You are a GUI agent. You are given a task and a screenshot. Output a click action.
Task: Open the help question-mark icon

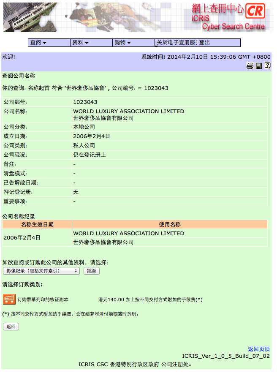click(x=267, y=65)
